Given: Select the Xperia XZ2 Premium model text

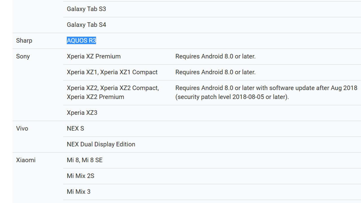Looking at the screenshot, I should [95, 97].
